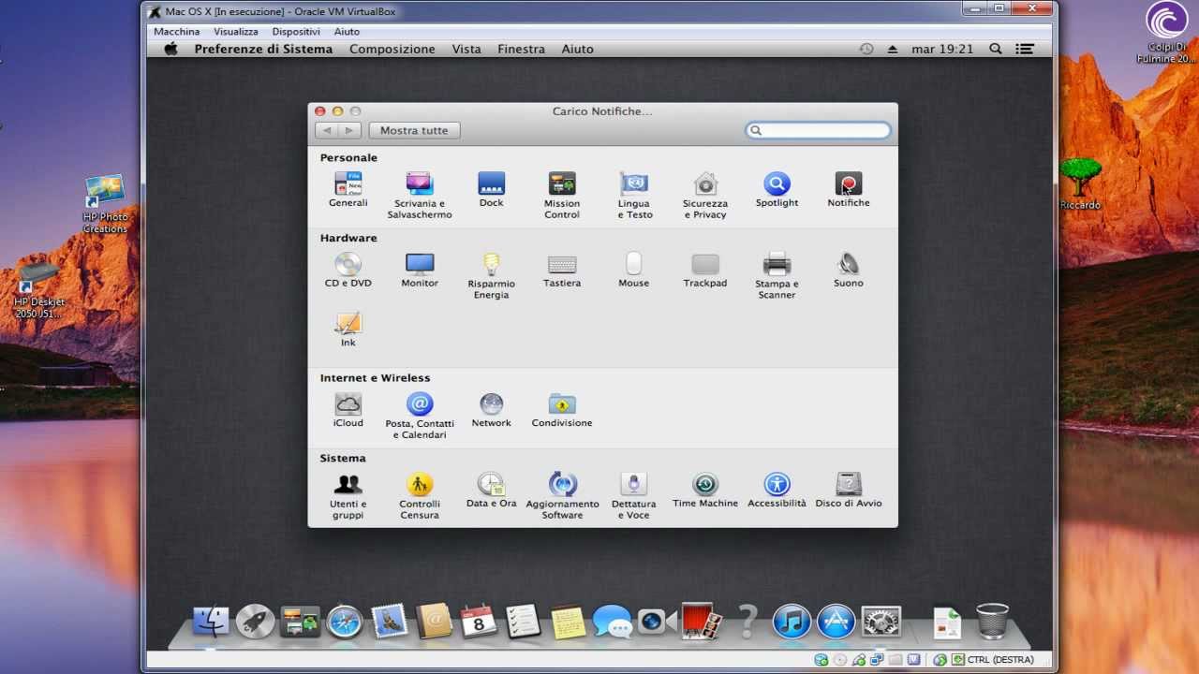
Task: Open the Trash in the Dock
Action: click(x=992, y=621)
